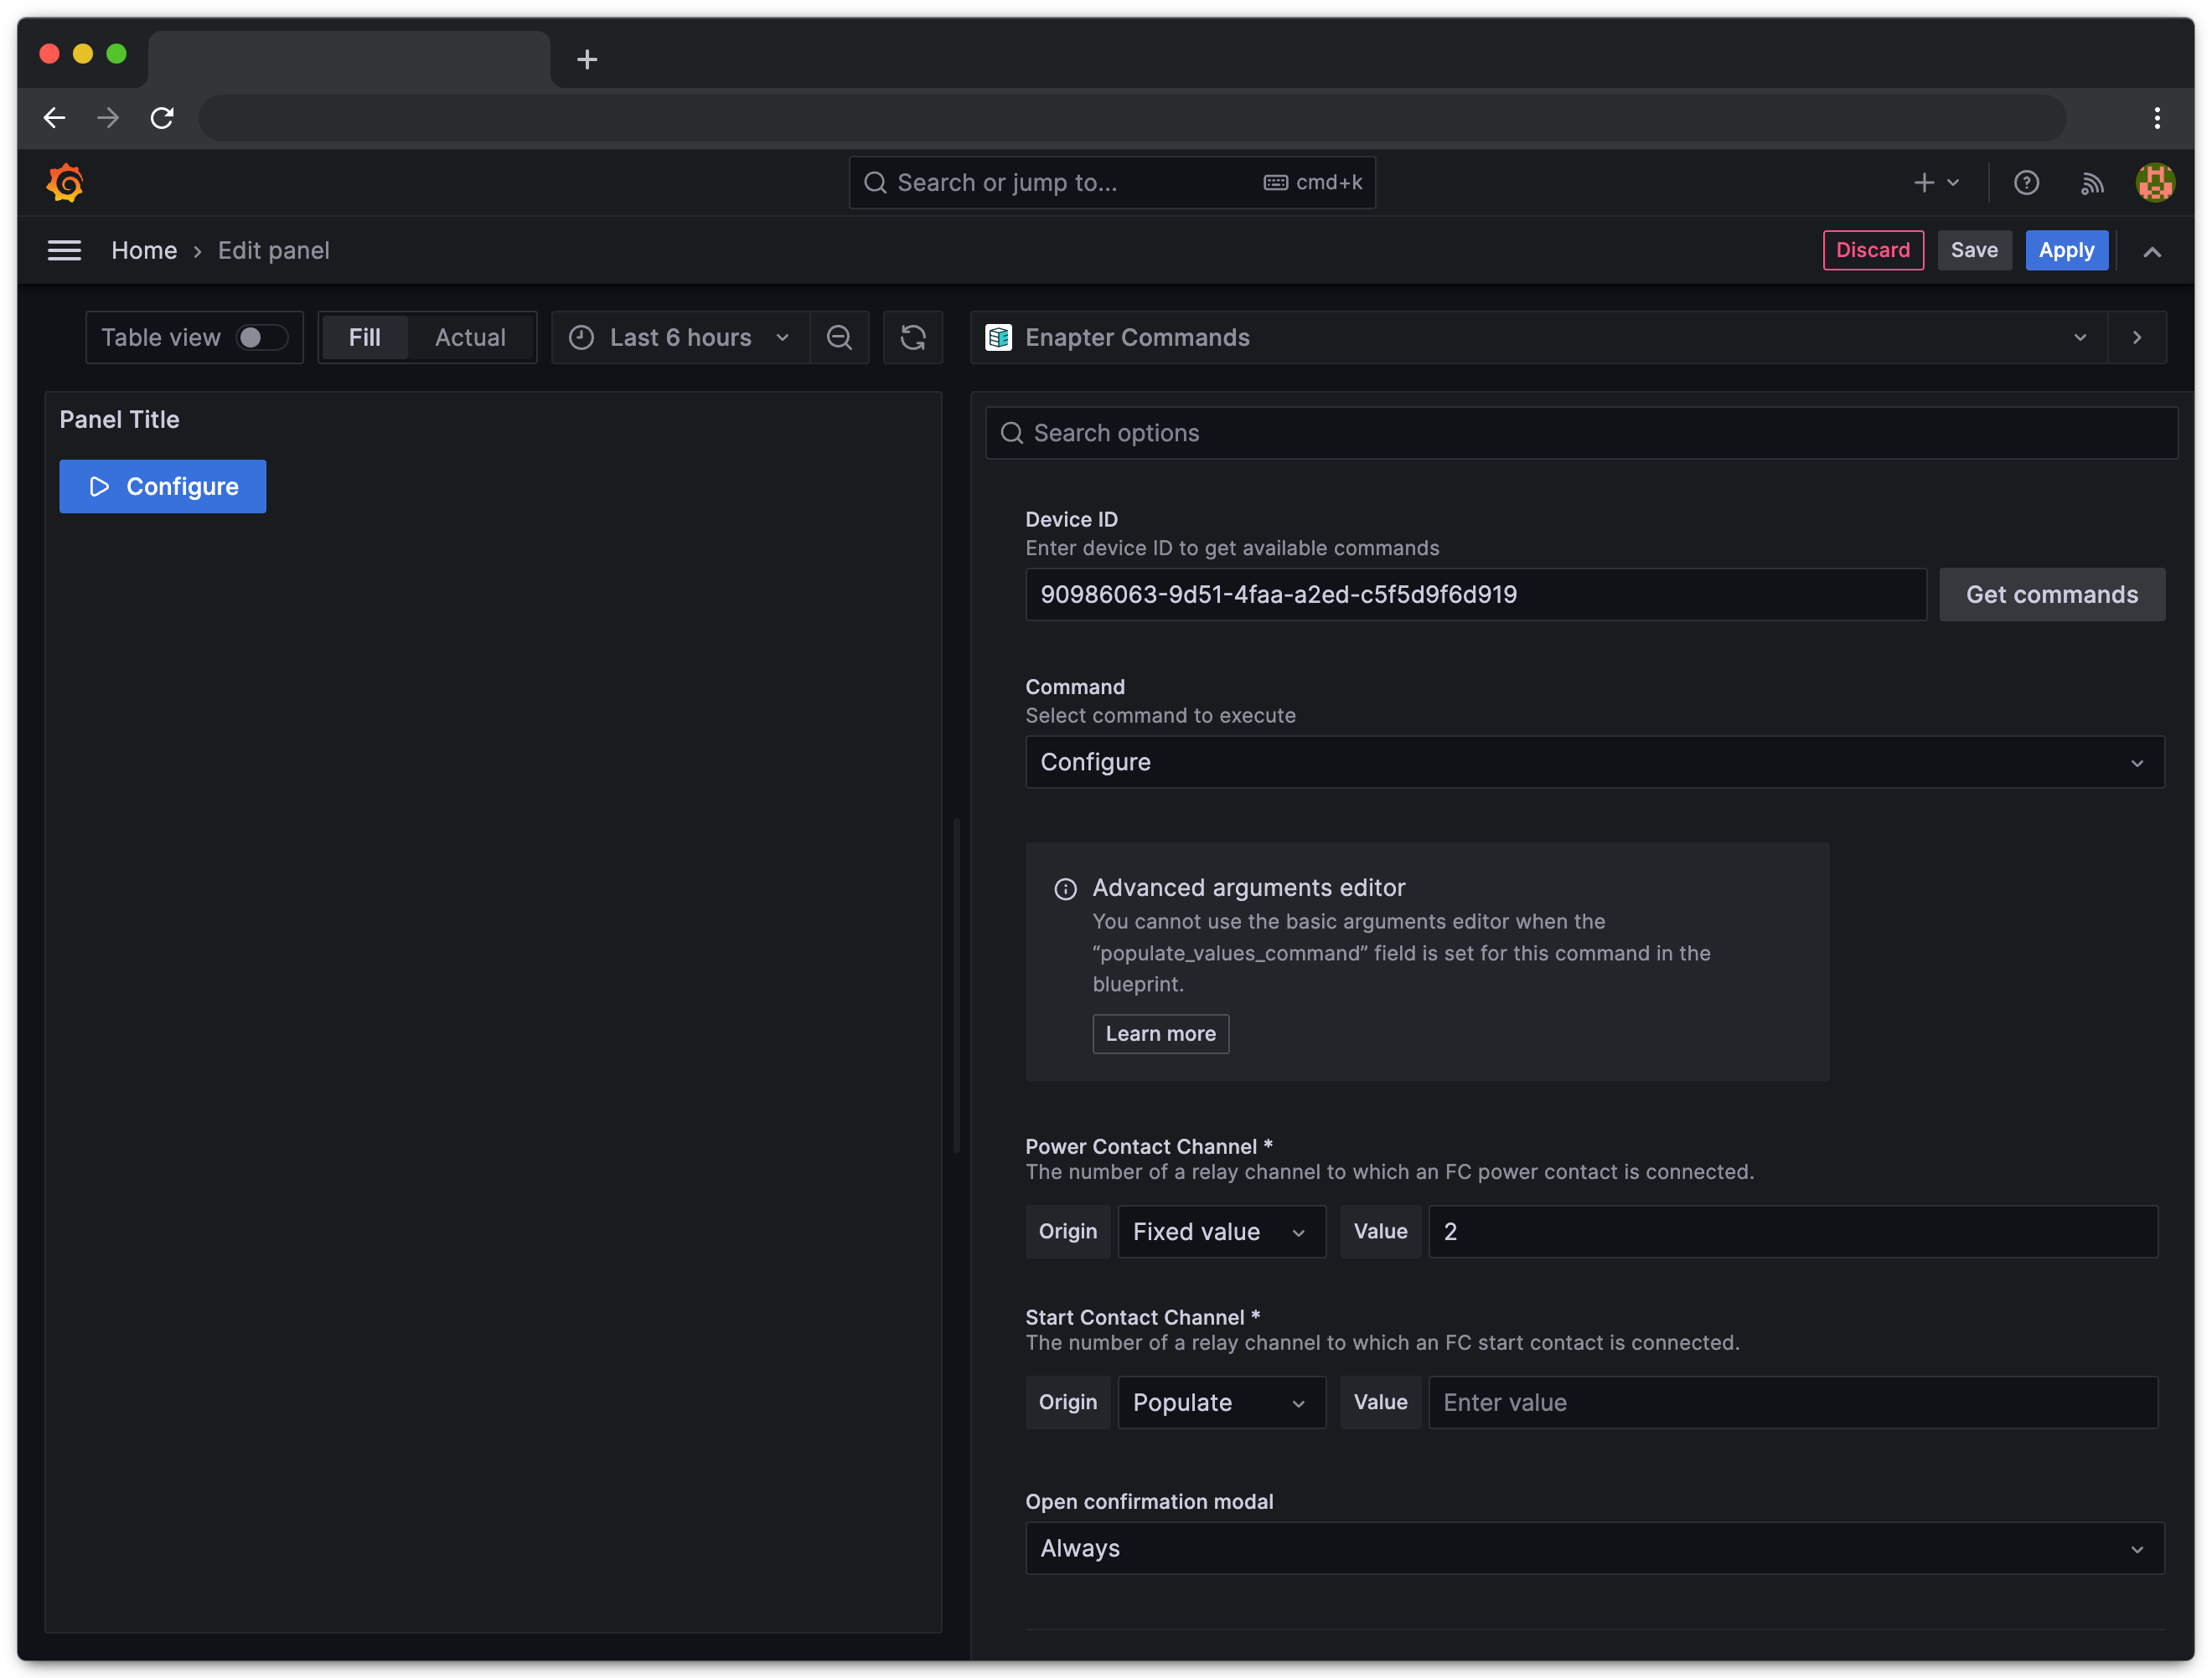This screenshot has height=1678, width=2212.
Task: Click the Get commands button
Action: click(2051, 594)
